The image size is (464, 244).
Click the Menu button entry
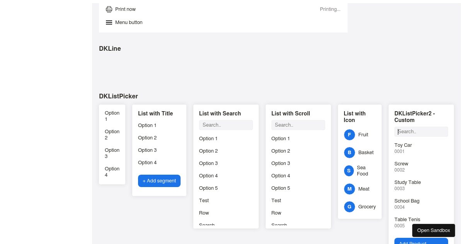coord(129,22)
